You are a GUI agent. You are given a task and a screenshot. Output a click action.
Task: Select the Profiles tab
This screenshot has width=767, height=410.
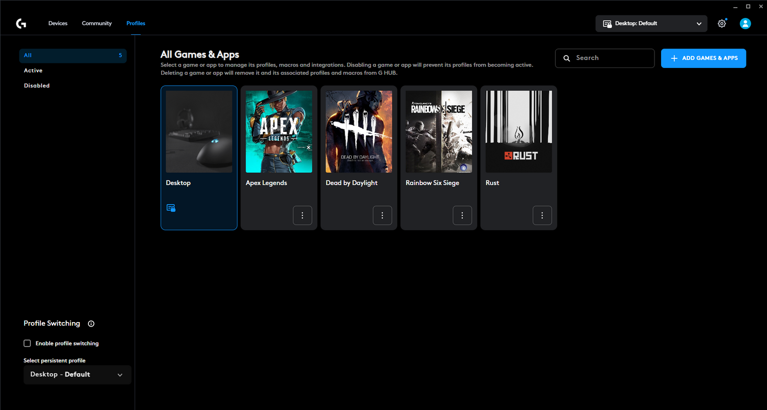pyautogui.click(x=136, y=24)
